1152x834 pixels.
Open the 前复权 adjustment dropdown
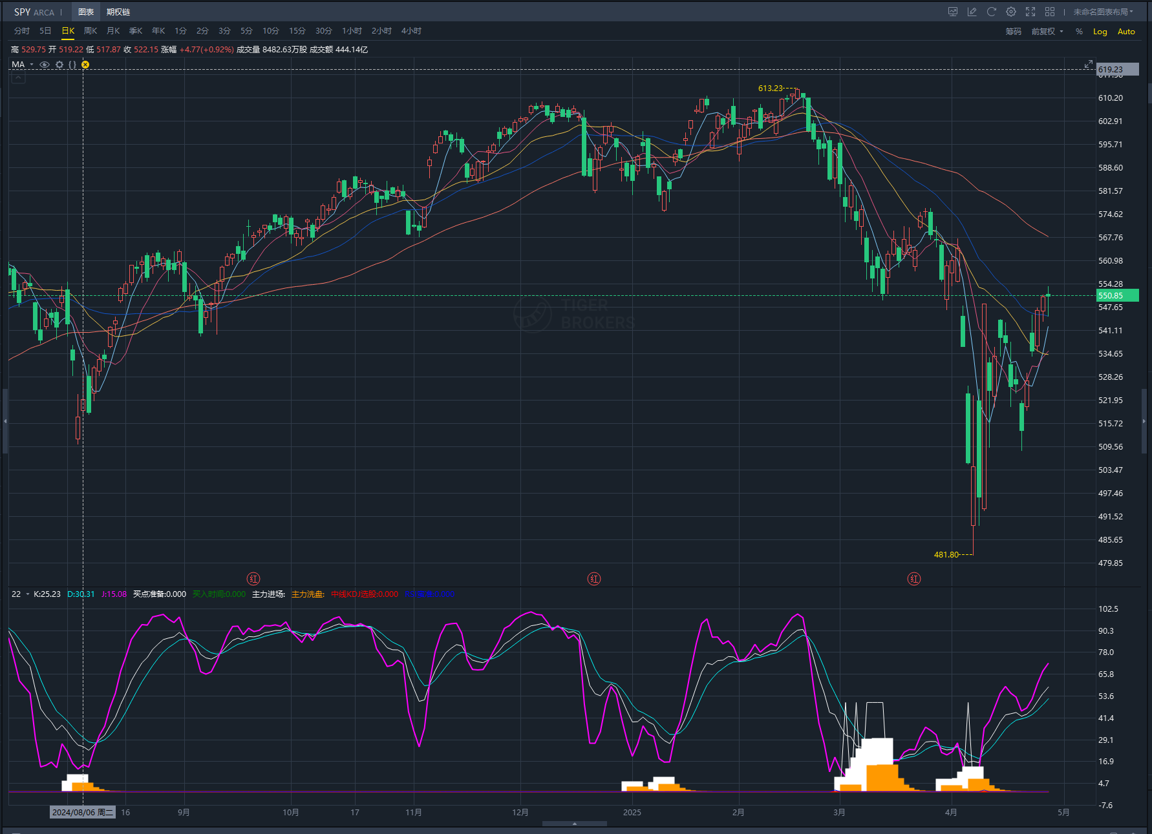tap(1047, 32)
